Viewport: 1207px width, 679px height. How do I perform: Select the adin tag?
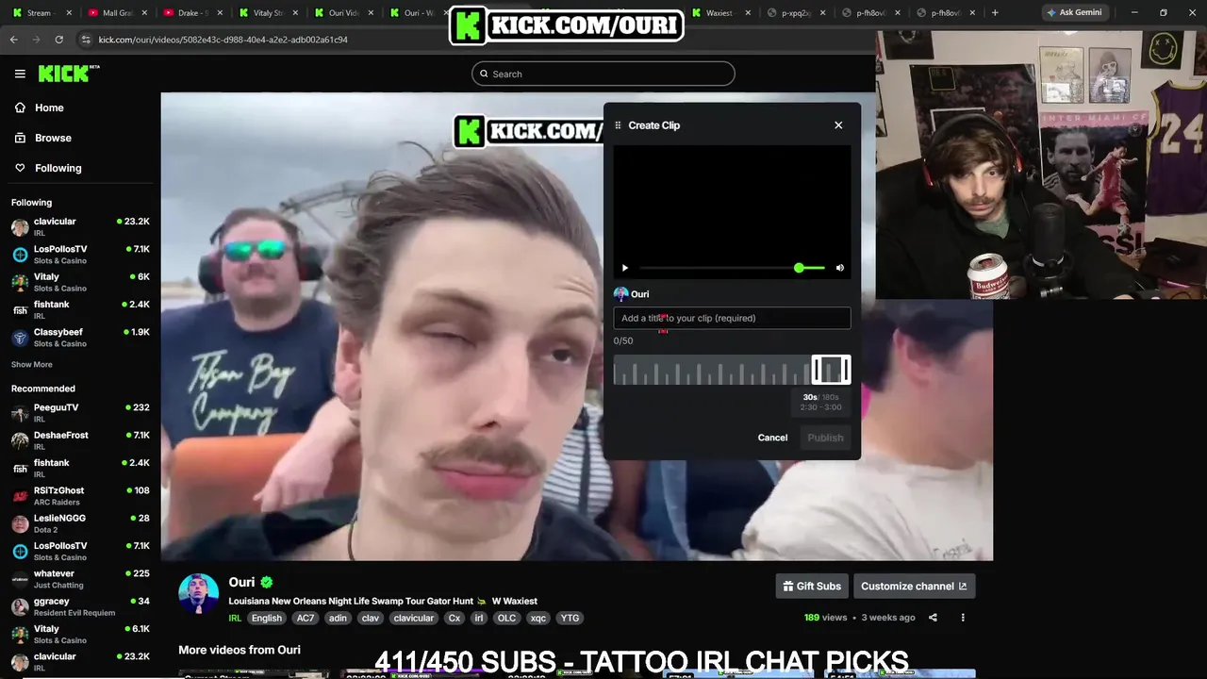(x=338, y=619)
